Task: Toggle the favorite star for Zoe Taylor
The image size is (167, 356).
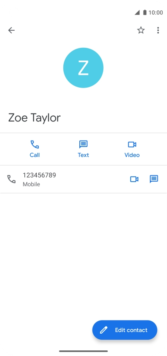Action: click(x=141, y=30)
